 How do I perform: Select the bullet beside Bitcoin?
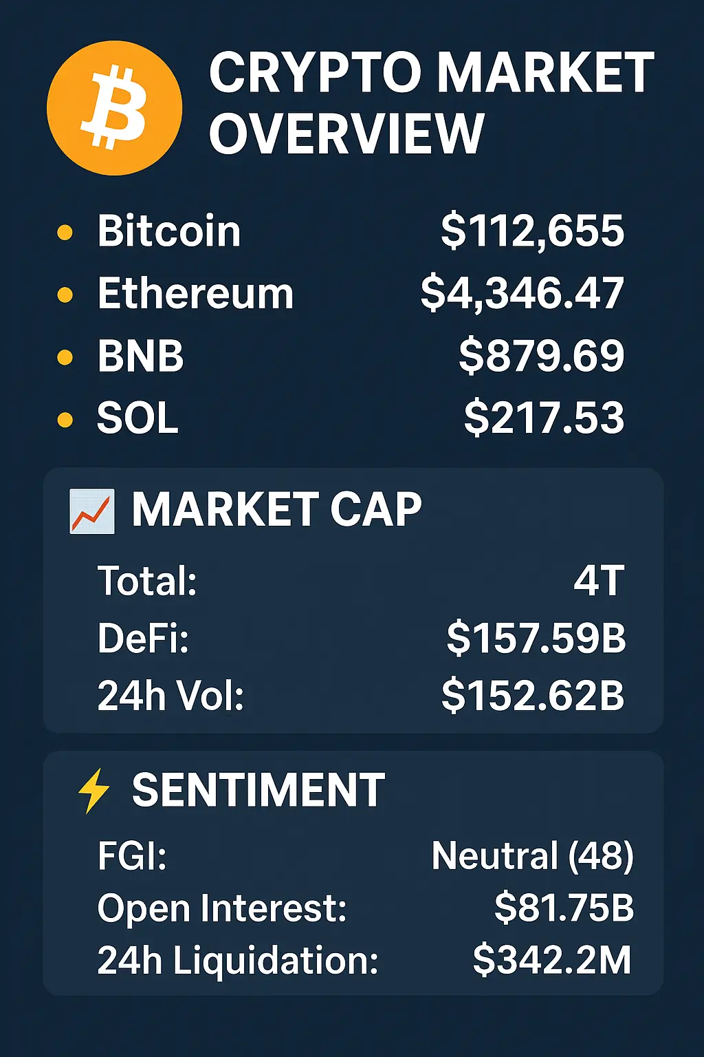[65, 233]
